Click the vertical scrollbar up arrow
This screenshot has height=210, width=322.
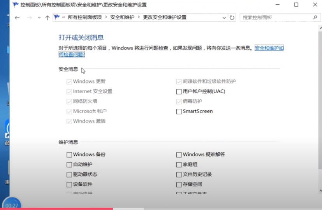point(320,28)
